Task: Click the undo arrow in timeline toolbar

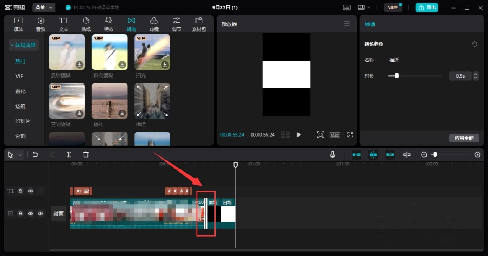Action: (36, 155)
